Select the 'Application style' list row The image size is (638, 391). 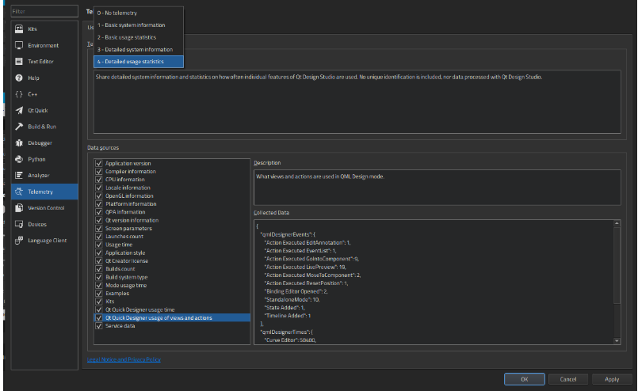click(x=172, y=252)
